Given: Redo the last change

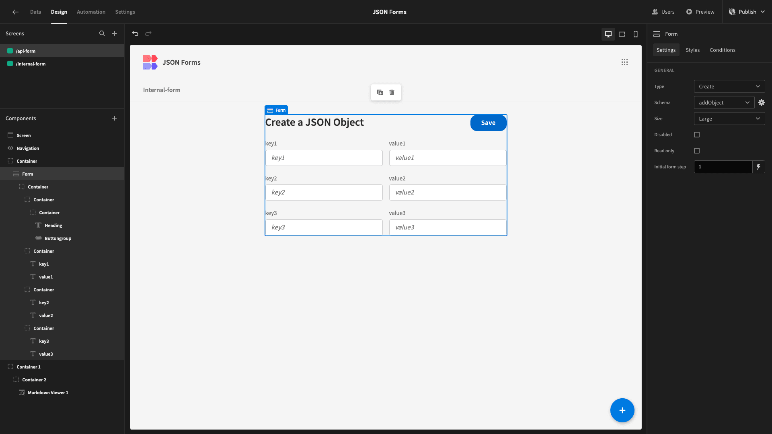Looking at the screenshot, I should (x=148, y=34).
